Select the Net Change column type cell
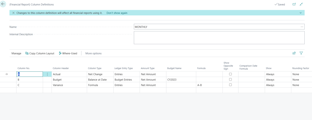This screenshot has width=312, height=120. 100,74
